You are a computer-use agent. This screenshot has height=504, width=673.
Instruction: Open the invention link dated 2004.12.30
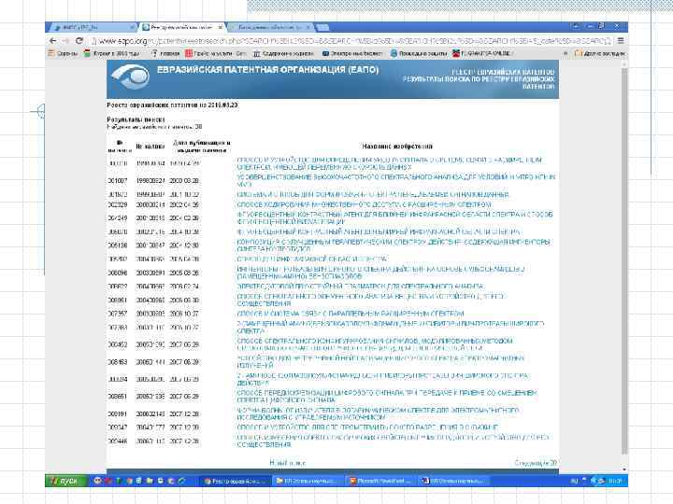[x=394, y=245]
